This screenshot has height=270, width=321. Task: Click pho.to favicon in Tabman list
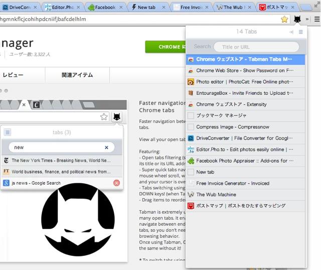[x=191, y=150]
